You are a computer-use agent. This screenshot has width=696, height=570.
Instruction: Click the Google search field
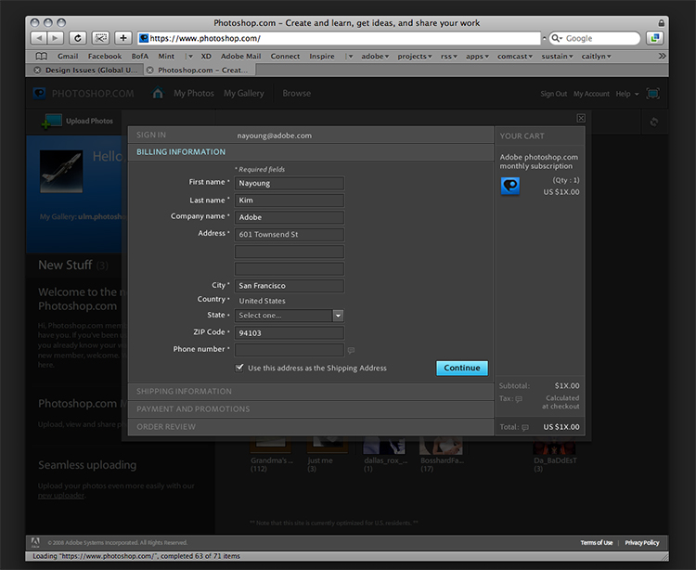coord(599,38)
